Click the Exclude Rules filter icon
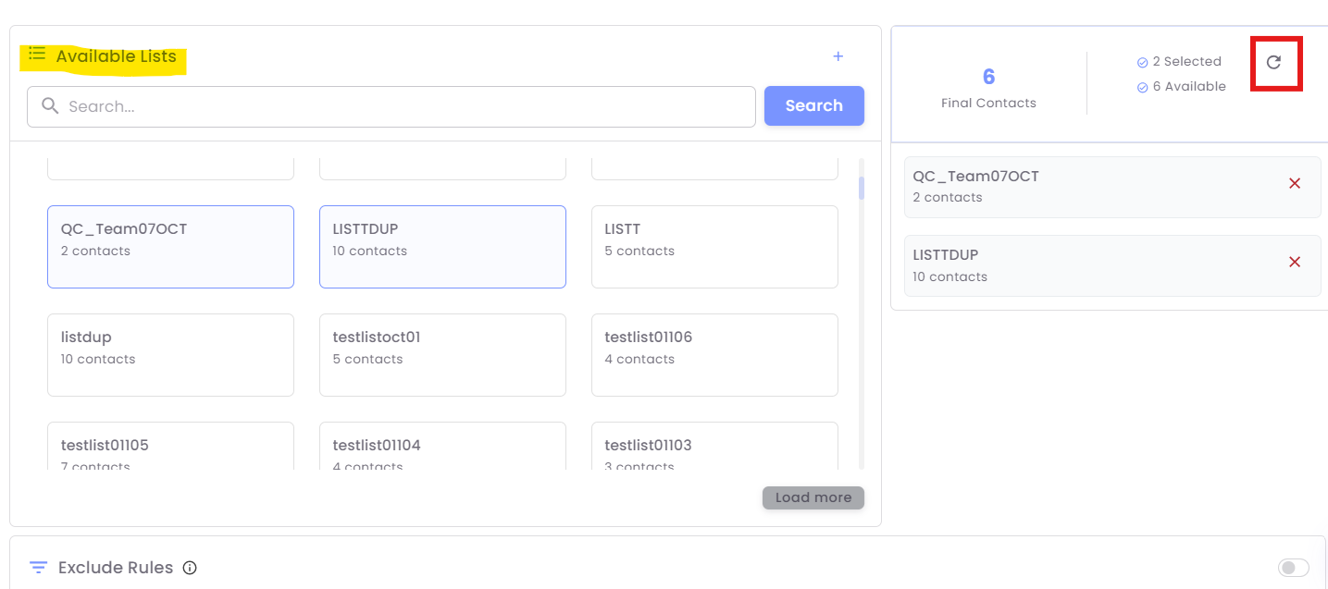 click(38, 567)
